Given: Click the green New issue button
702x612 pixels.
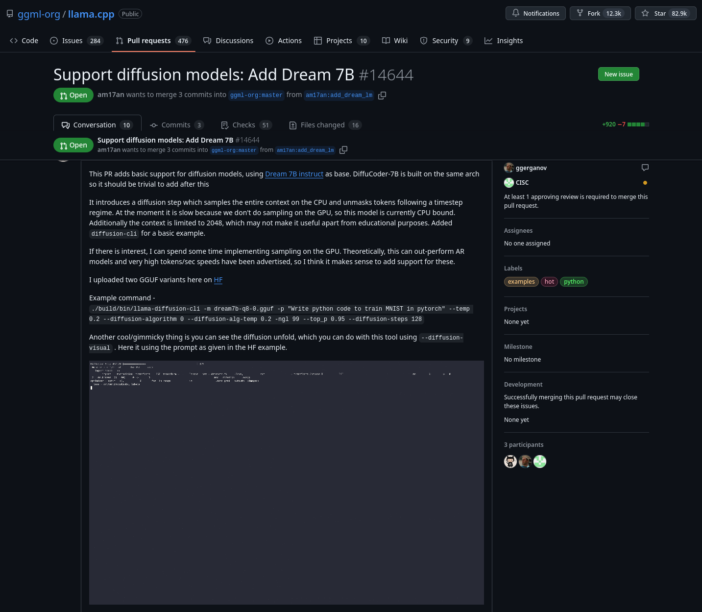Looking at the screenshot, I should point(619,74).
